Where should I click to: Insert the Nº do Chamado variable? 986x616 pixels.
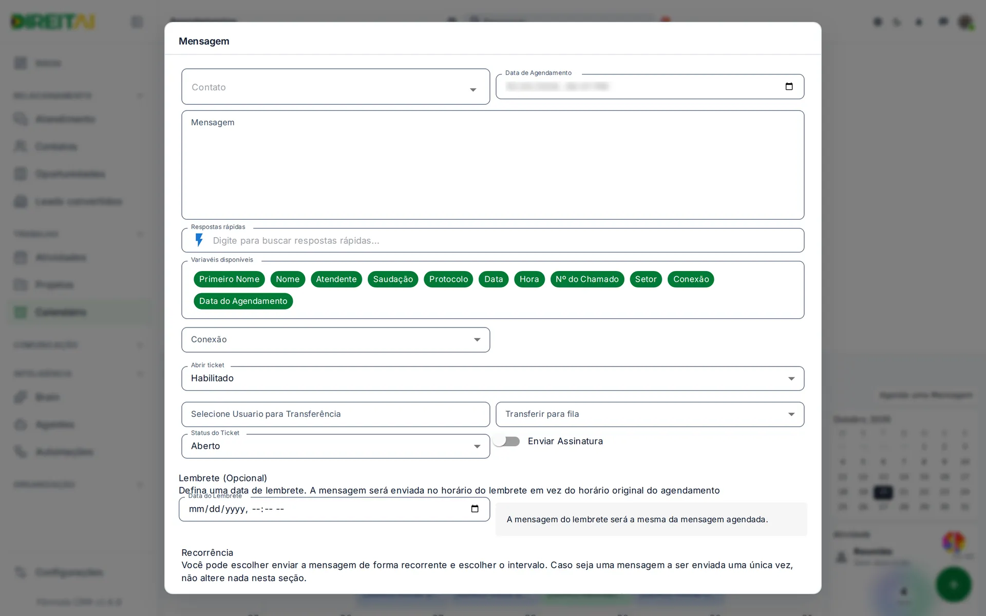tap(587, 279)
